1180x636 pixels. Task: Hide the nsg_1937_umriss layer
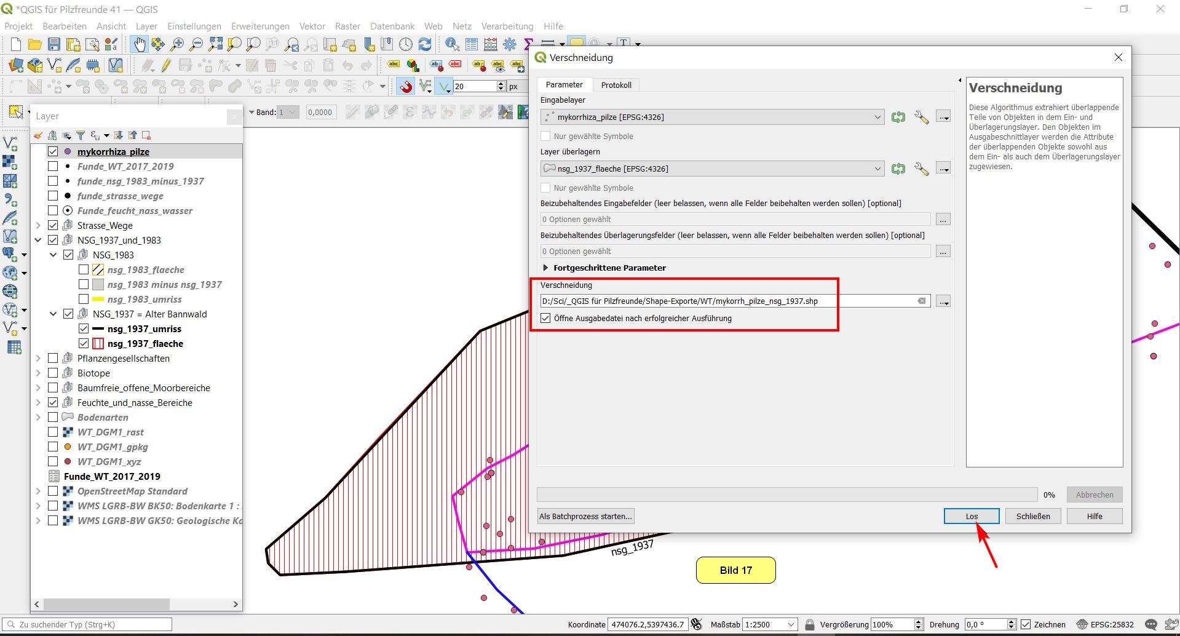tap(84, 328)
